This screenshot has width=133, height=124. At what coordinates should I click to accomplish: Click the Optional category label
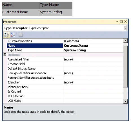point(14,55)
